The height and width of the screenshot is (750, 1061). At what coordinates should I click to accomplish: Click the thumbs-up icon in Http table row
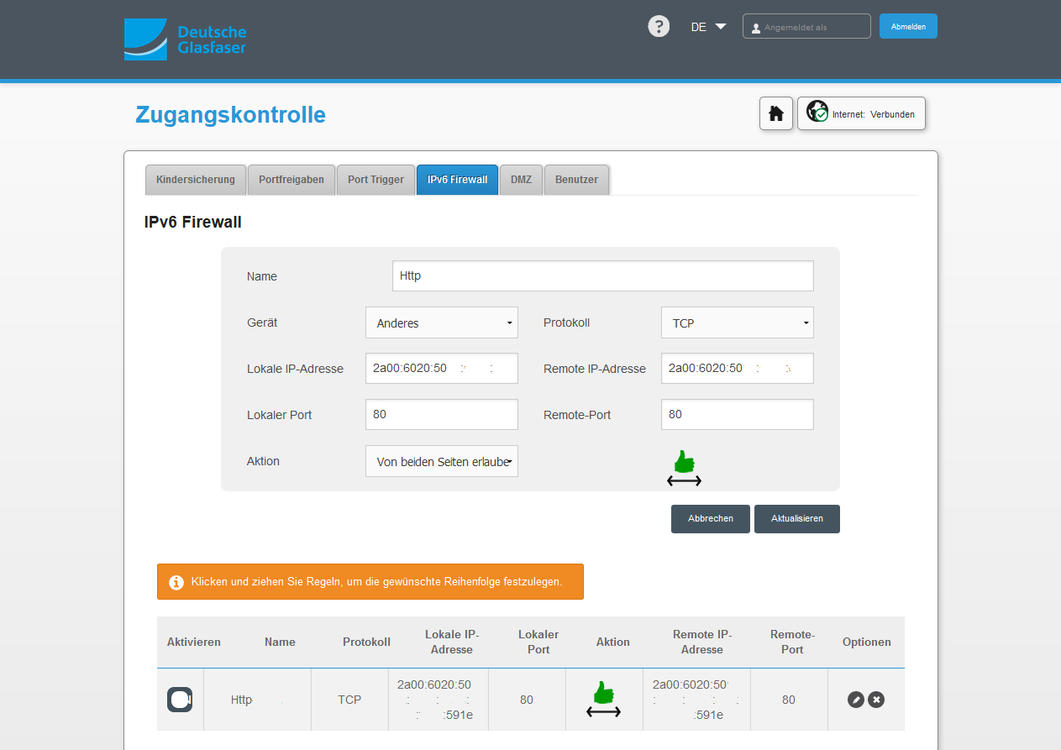click(x=604, y=699)
